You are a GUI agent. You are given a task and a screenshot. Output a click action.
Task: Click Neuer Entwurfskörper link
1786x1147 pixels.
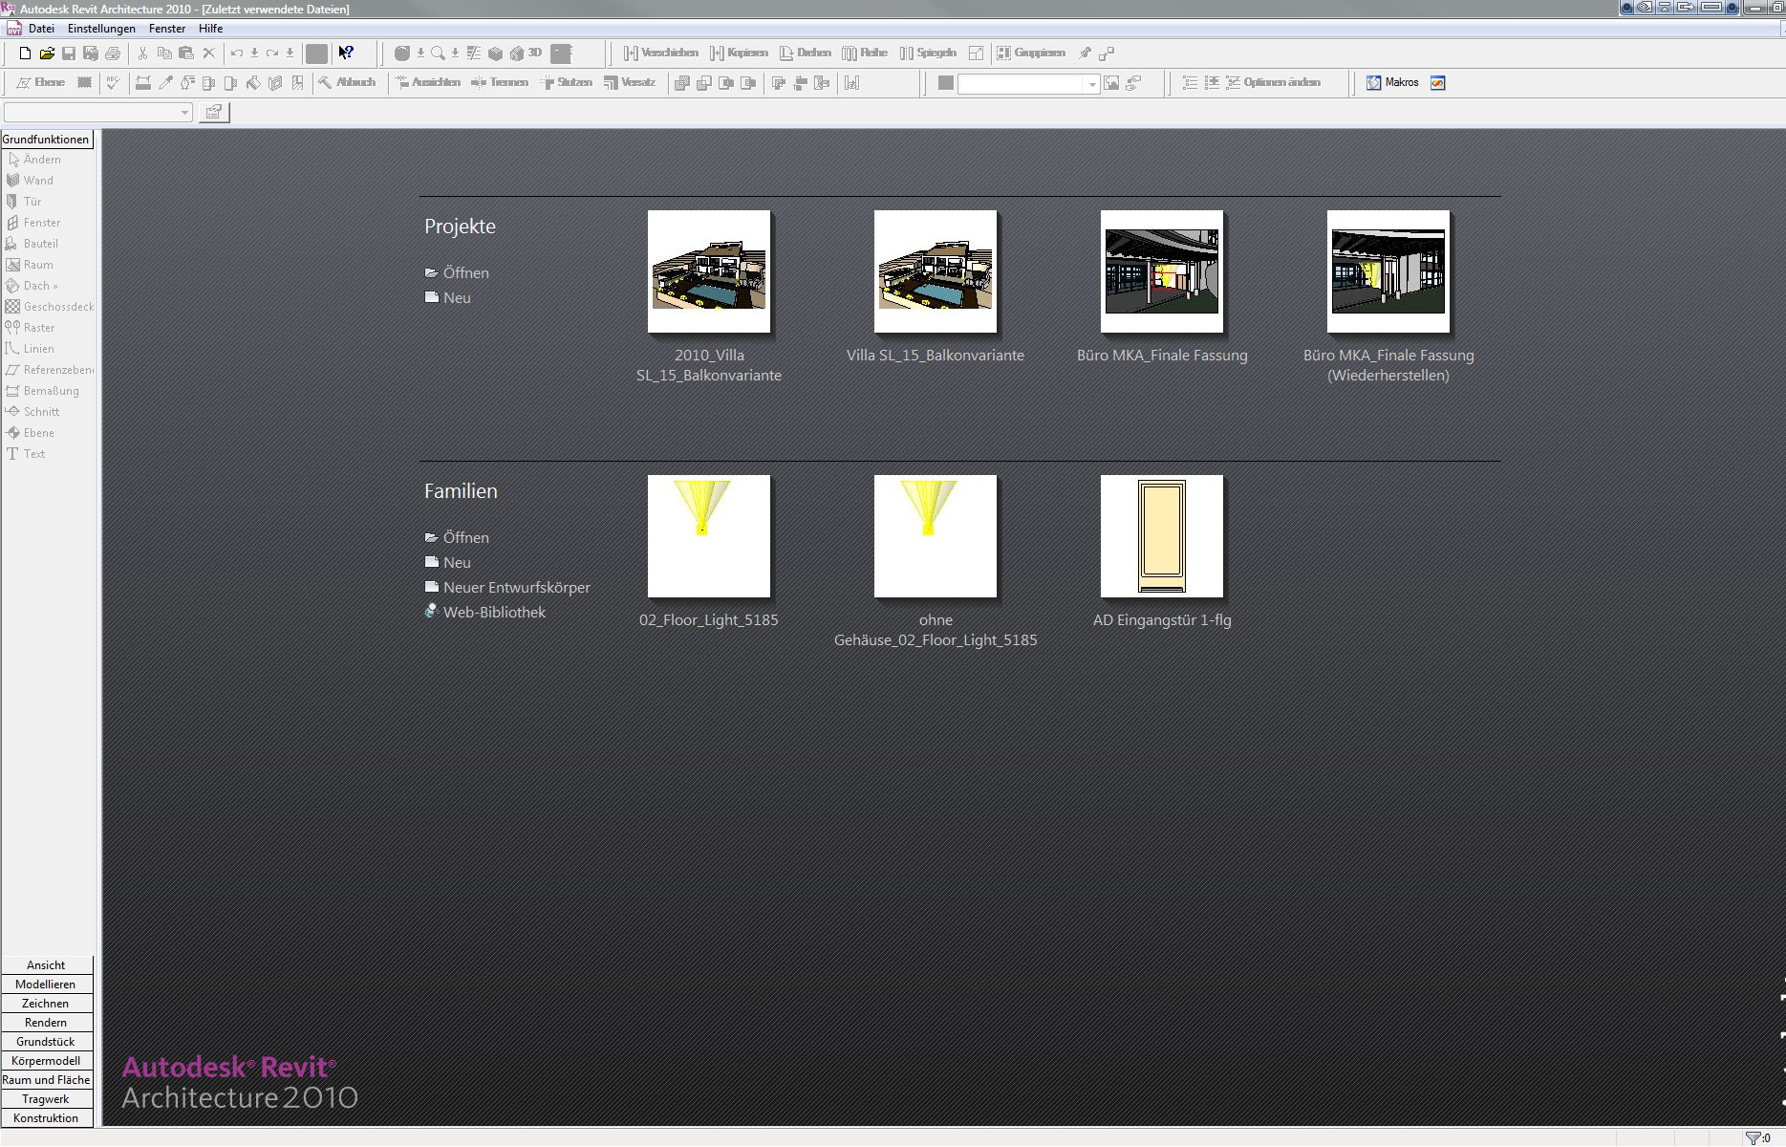pyautogui.click(x=507, y=588)
